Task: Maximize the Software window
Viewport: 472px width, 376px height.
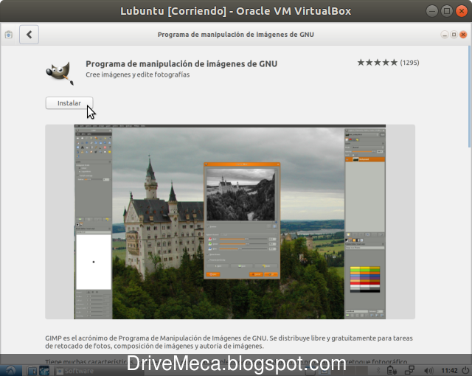Action: click(x=454, y=35)
